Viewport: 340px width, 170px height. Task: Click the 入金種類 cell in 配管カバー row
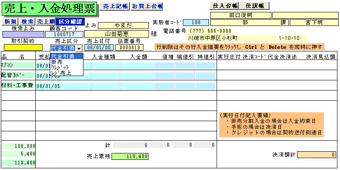click(x=106, y=76)
